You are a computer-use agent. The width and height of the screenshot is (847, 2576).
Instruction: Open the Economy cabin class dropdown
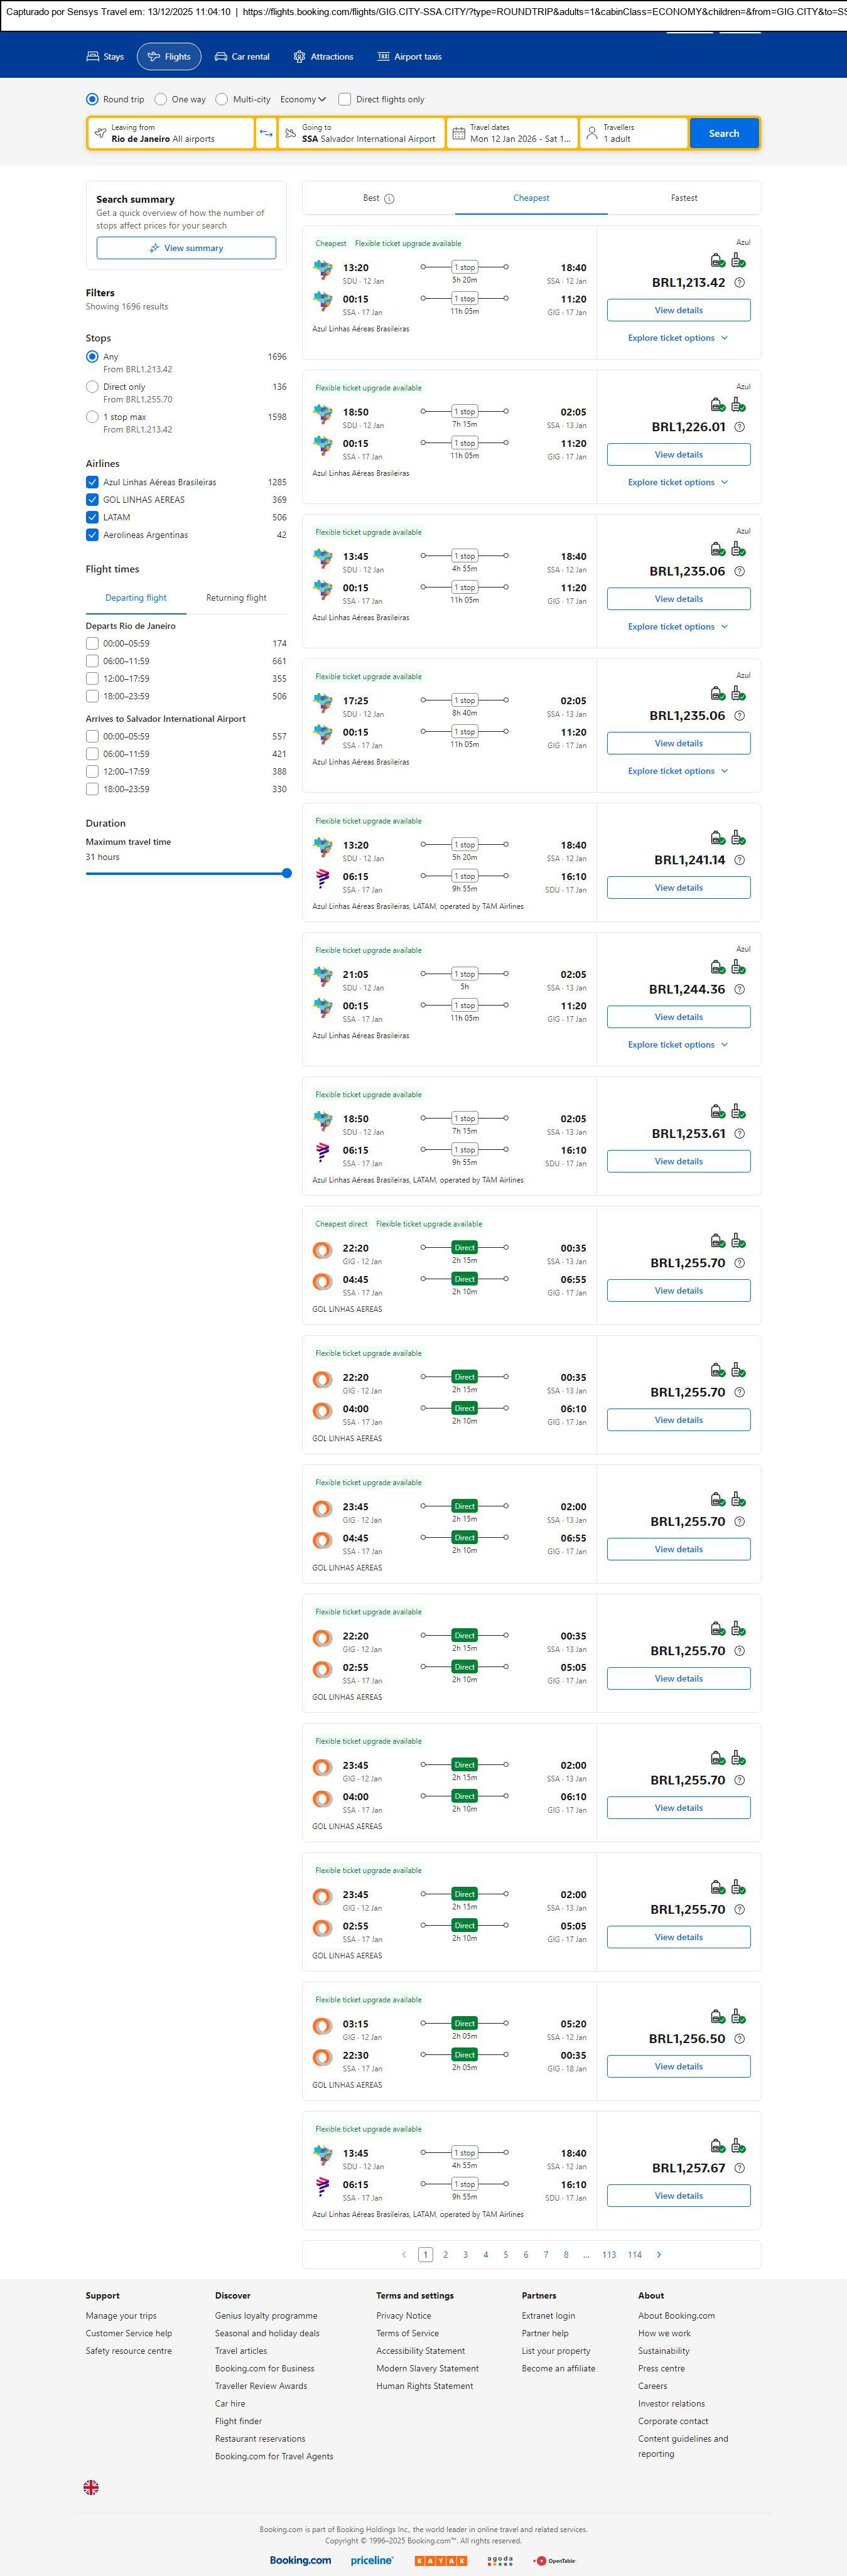[303, 99]
